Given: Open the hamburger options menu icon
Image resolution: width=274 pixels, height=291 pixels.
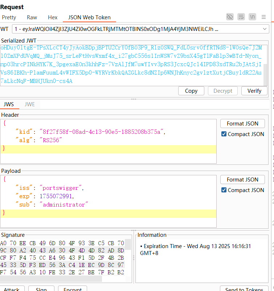Looking at the screenshot, I should click(x=263, y=17).
